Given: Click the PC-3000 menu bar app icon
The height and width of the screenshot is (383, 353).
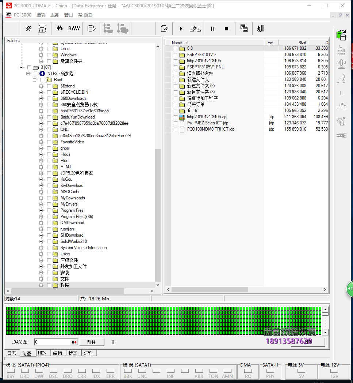Looking at the screenshot, I should [x=8, y=15].
